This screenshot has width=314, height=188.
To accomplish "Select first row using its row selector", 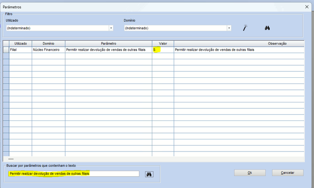I will pos(6,50).
